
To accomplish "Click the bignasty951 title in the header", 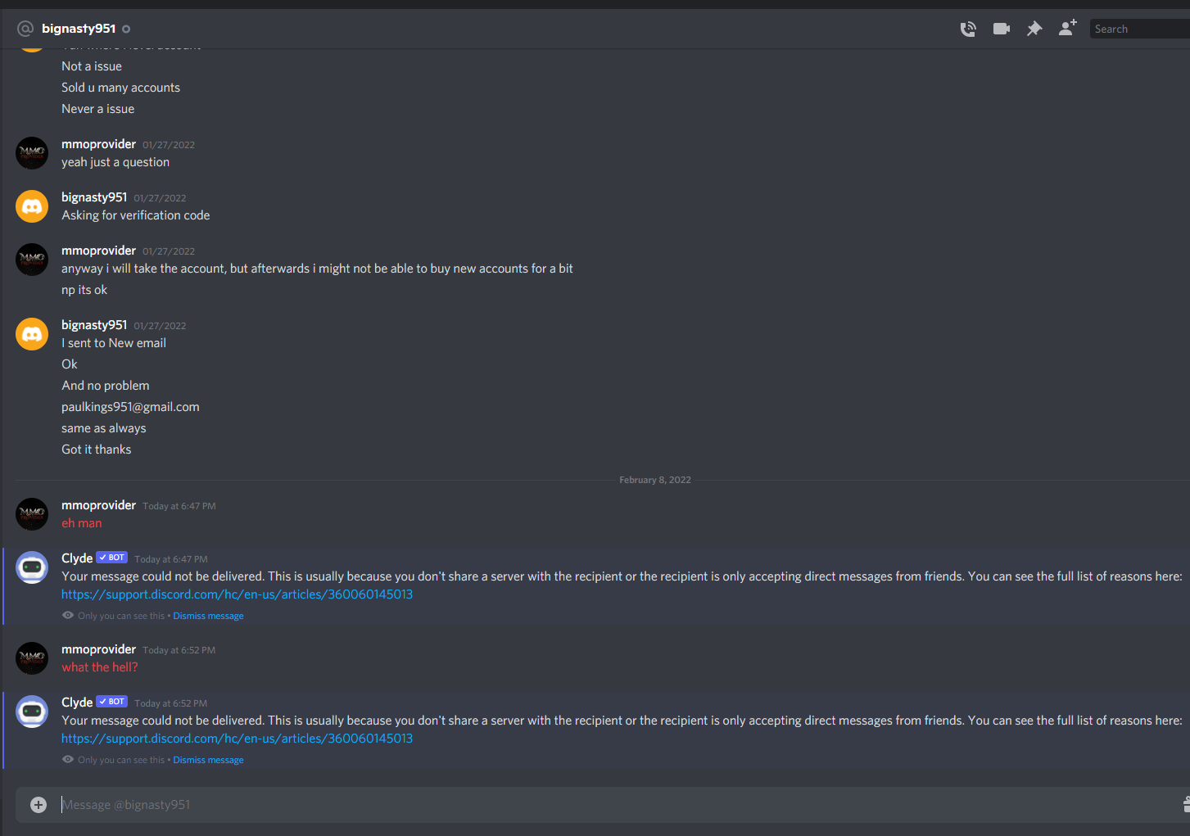I will pos(79,29).
